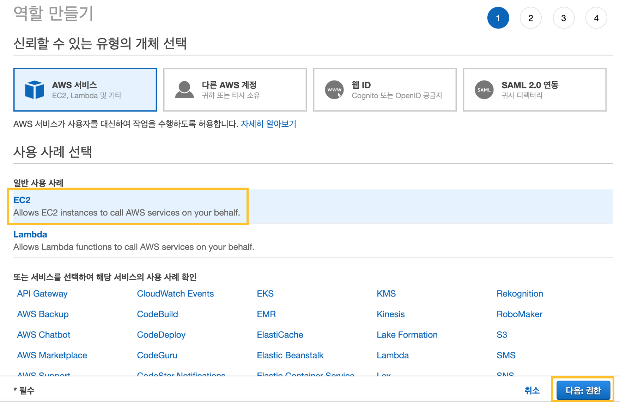The image size is (620, 402).
Task: Click the 다음: 권한 button
Action: [x=583, y=390]
